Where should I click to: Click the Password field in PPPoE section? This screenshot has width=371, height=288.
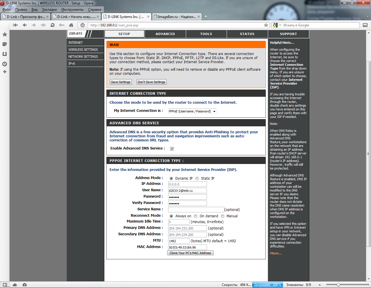click(x=188, y=197)
